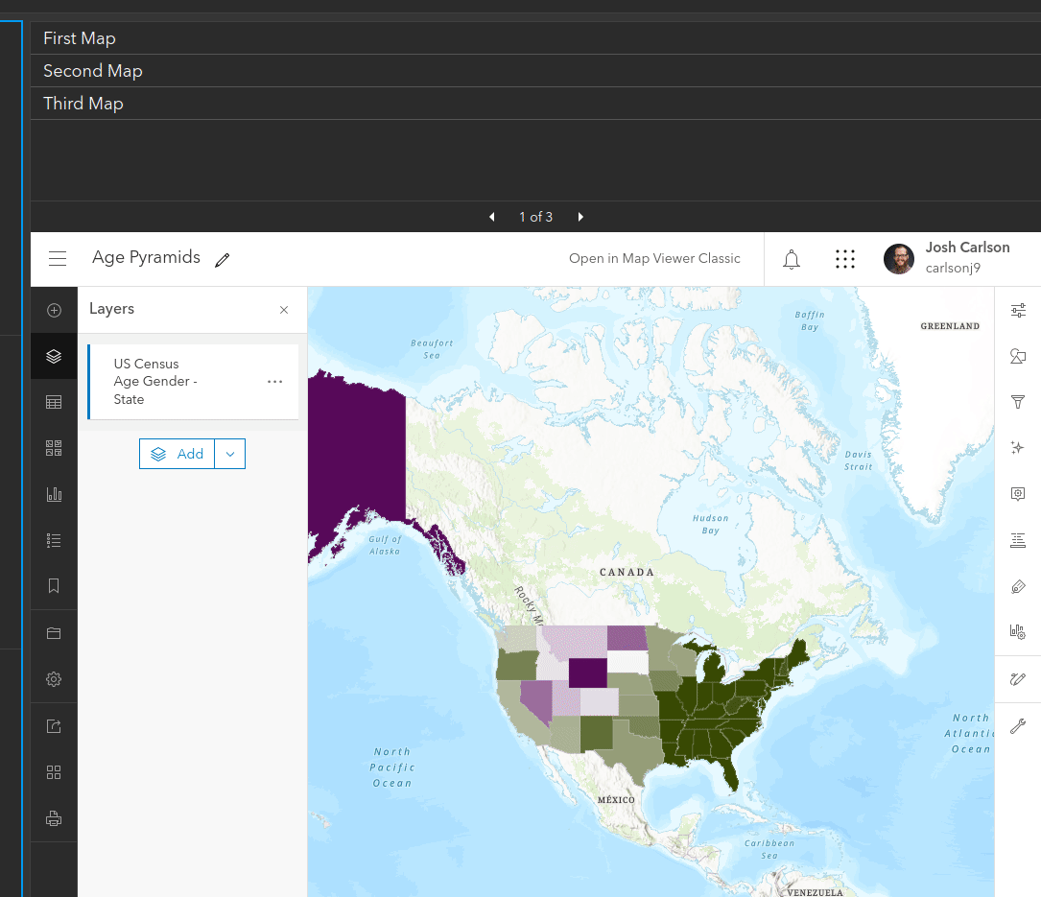Open the Basemap gallery icon
Viewport: 1041px width, 897px height.
coord(54,449)
